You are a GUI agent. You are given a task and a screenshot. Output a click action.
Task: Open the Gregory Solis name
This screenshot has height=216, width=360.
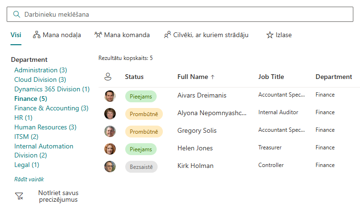pyautogui.click(x=197, y=131)
